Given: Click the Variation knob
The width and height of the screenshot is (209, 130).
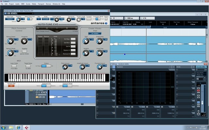Looking at the screenshot, I should (86, 53).
